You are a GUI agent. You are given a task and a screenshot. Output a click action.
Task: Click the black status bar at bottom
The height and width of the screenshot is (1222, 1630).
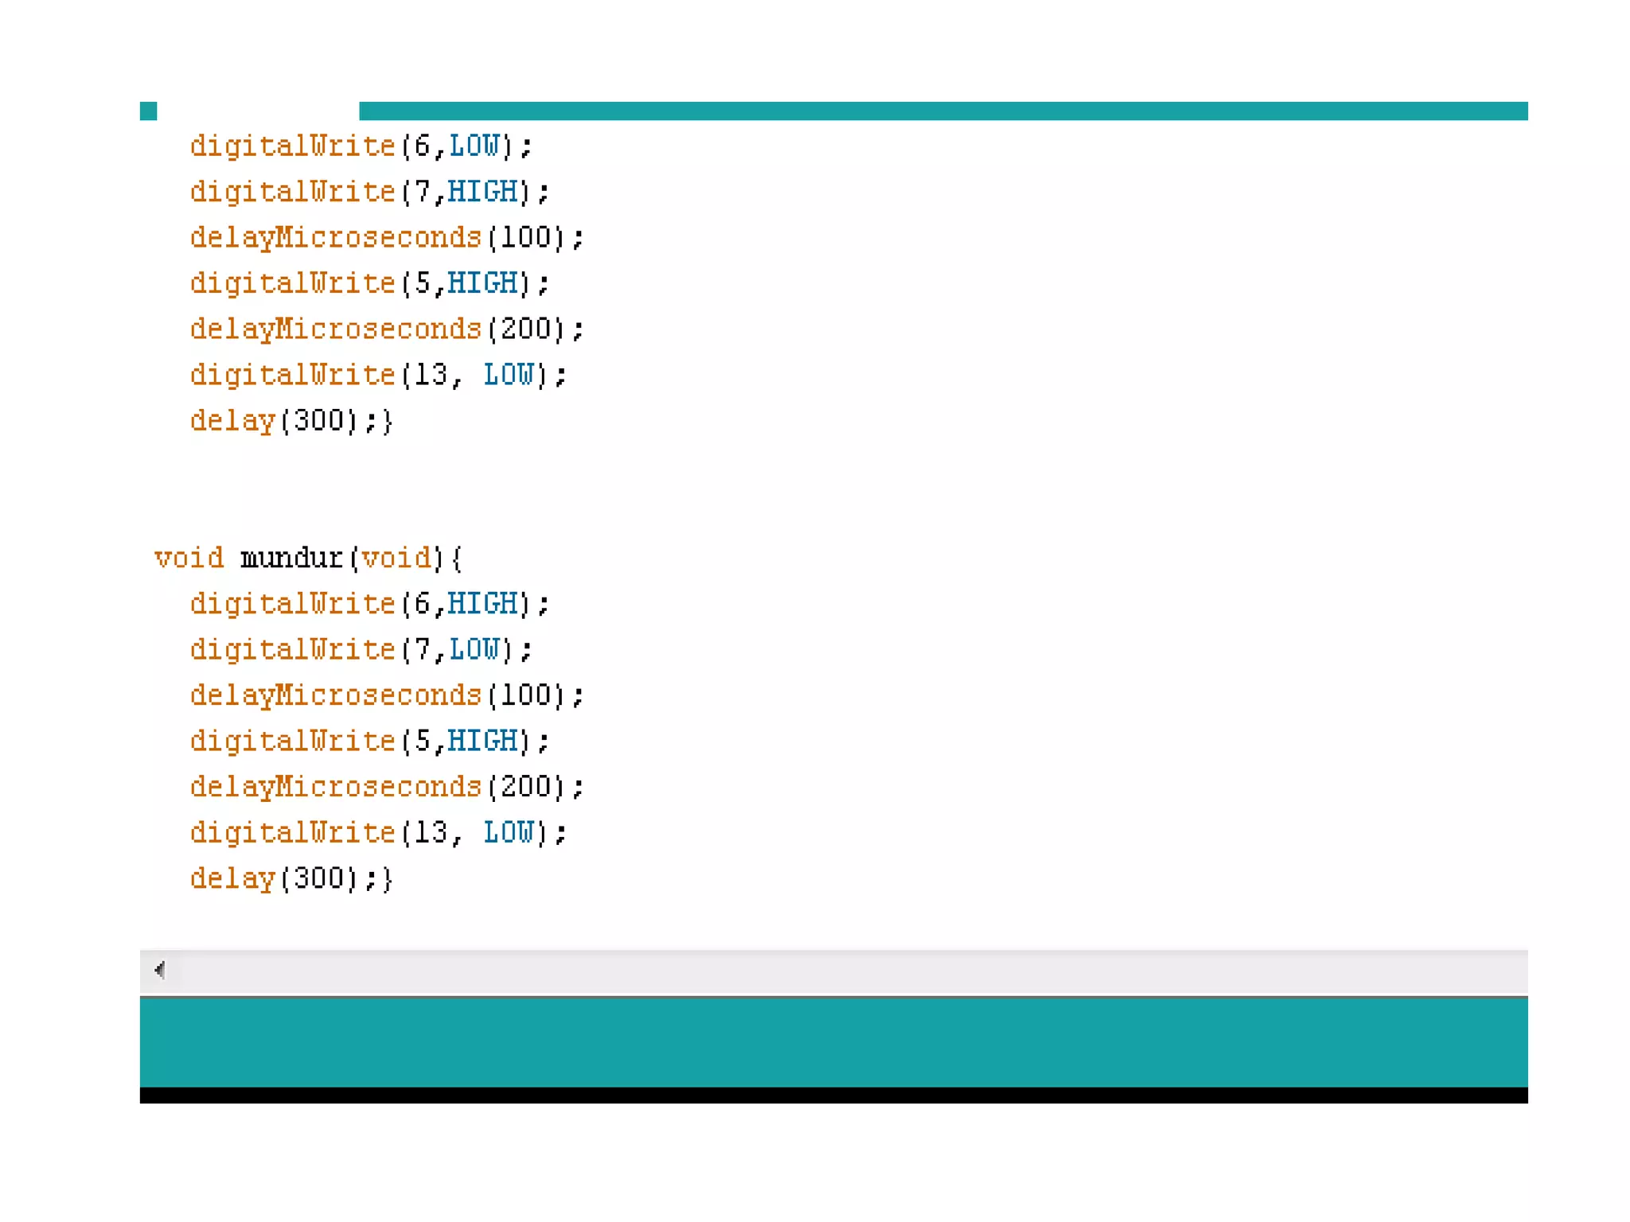833,1096
